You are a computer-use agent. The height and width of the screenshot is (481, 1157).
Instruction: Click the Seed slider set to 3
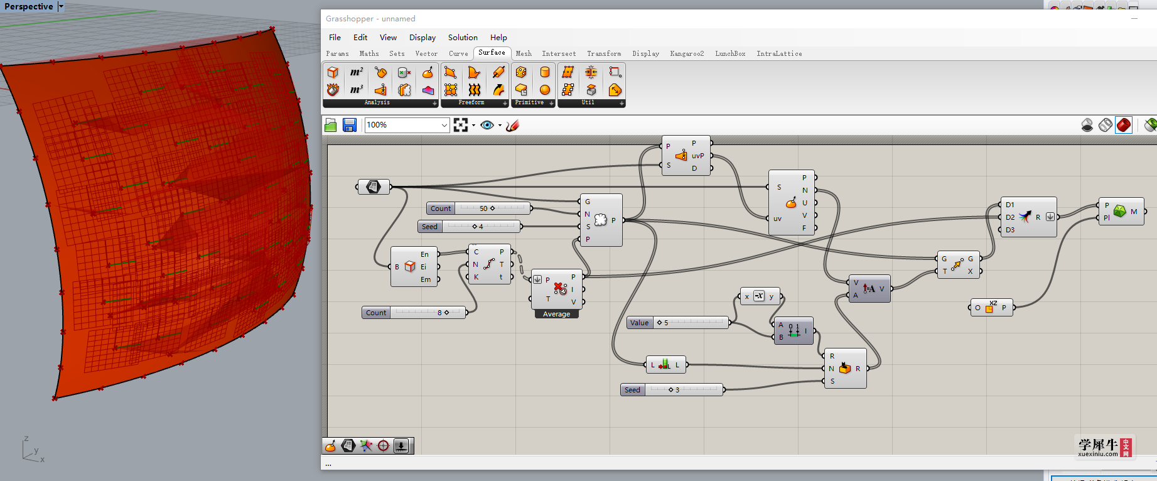(672, 389)
